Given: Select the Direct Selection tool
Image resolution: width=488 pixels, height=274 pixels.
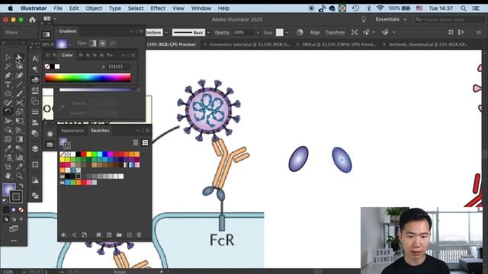Looking at the screenshot, I should [x=19, y=58].
